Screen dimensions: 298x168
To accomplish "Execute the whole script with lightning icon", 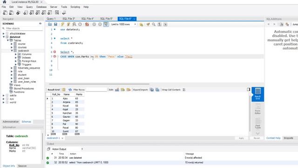I will (62, 24).
